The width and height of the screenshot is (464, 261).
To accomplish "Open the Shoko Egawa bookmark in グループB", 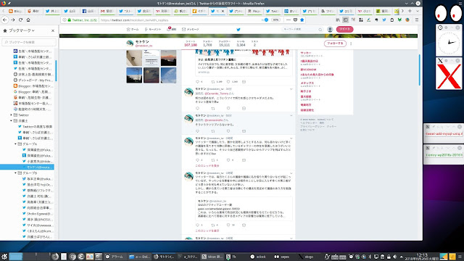I will click(38, 214).
